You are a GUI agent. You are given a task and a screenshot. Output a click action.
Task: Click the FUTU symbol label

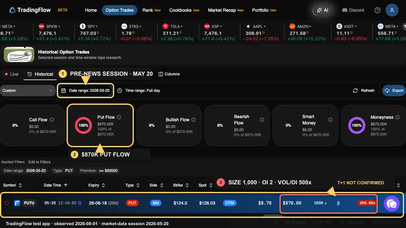[29, 203]
